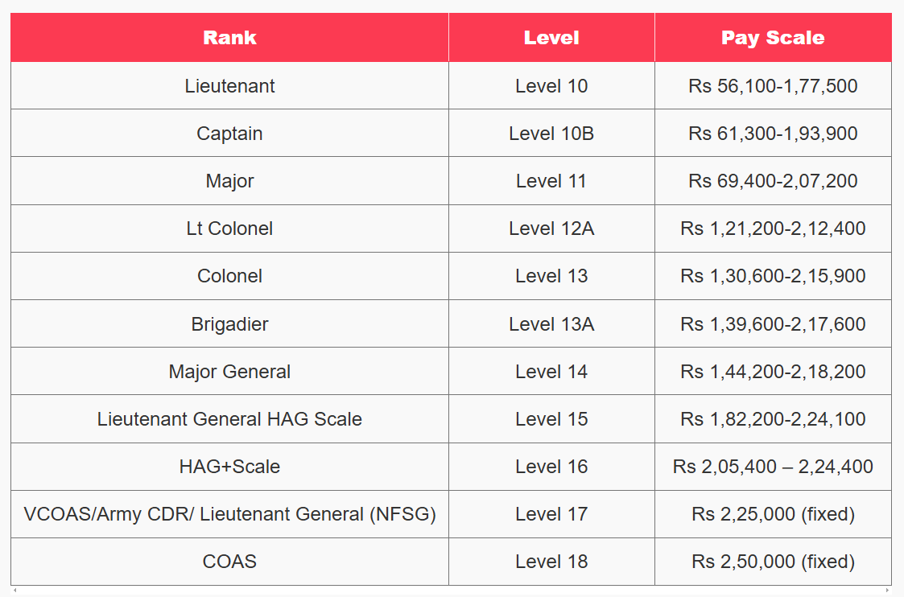
Task: Click the Level 12A cell
Action: 551,229
